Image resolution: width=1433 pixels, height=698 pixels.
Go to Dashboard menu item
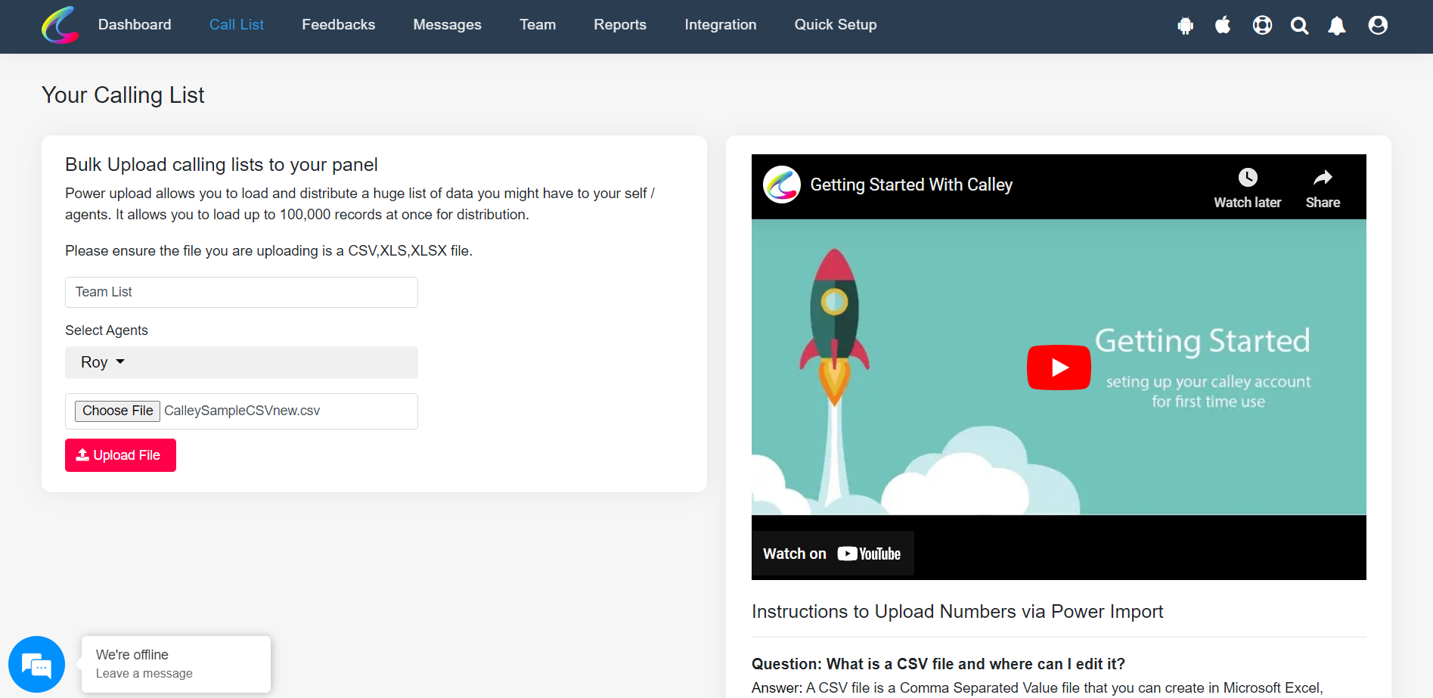click(x=135, y=24)
